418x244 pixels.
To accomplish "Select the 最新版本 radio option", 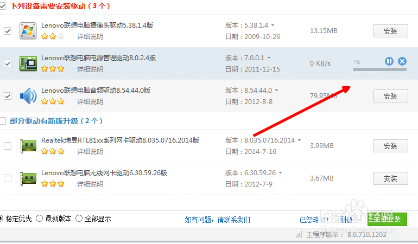I will [40, 219].
